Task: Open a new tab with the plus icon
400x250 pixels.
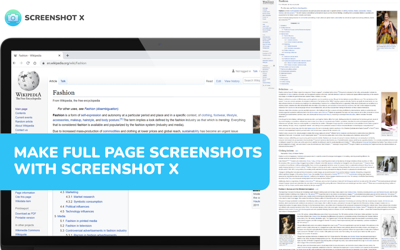Action: click(x=67, y=55)
